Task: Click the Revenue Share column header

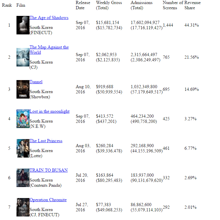Action: click(192, 5)
